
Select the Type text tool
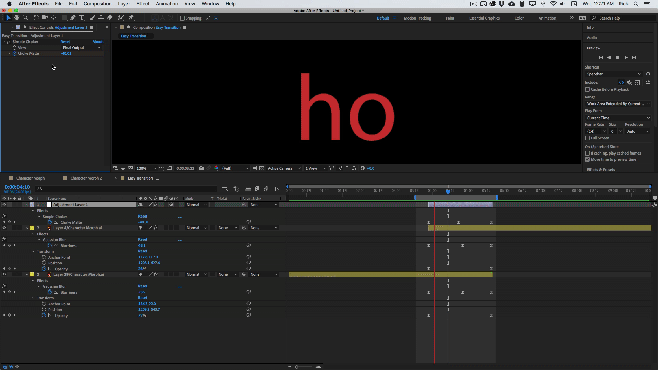[x=82, y=17]
